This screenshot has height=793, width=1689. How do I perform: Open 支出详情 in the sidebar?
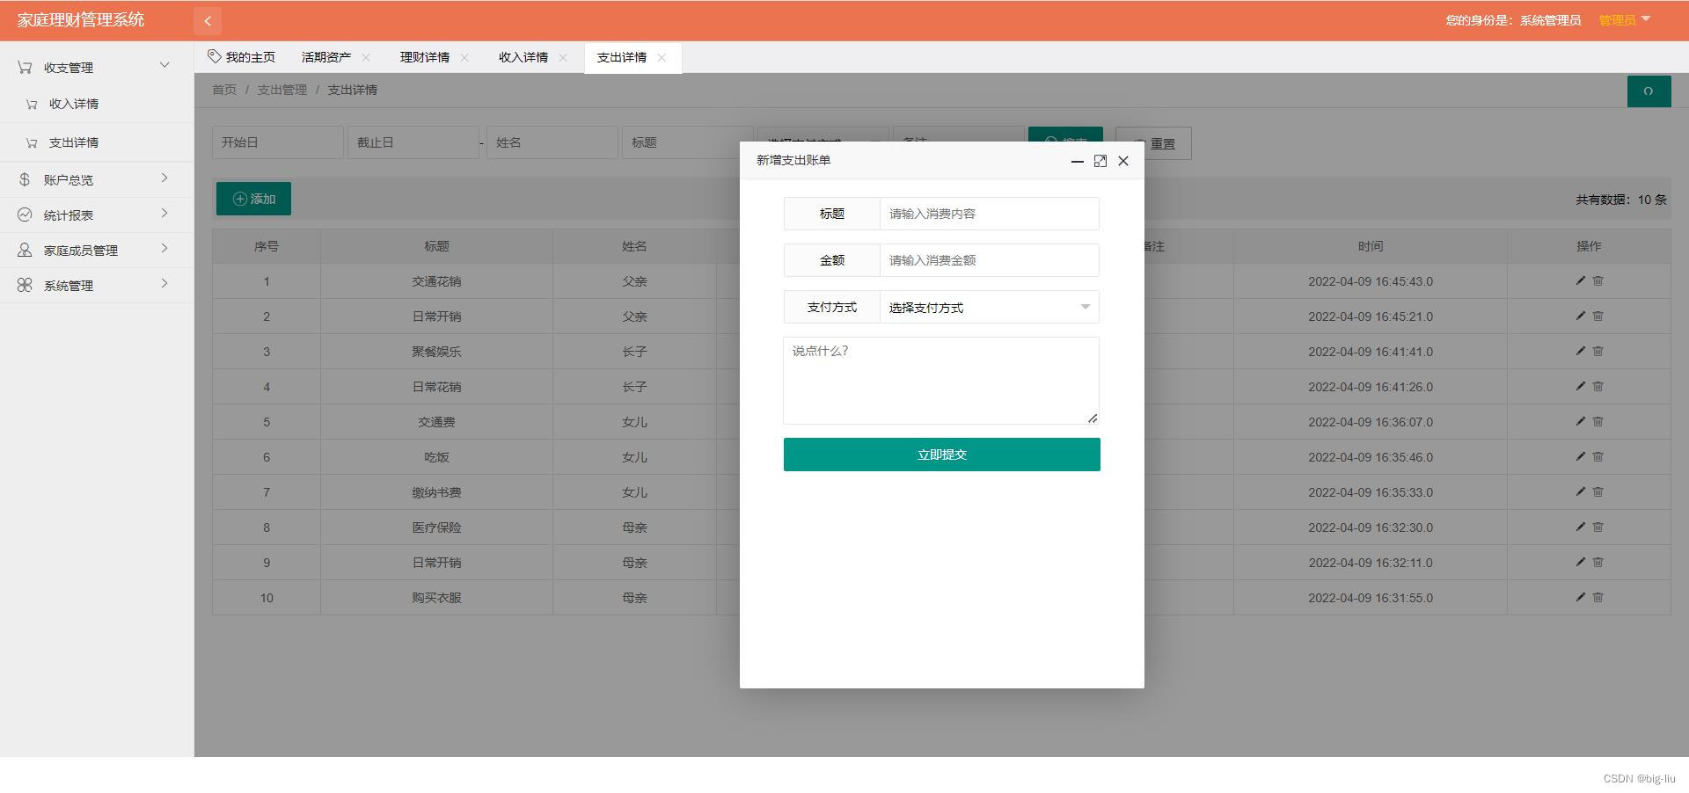coord(97,142)
